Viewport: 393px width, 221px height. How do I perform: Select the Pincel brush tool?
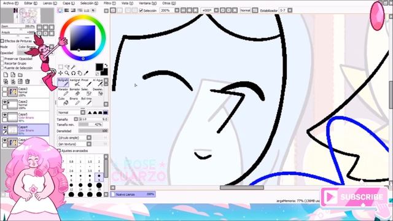point(86,82)
